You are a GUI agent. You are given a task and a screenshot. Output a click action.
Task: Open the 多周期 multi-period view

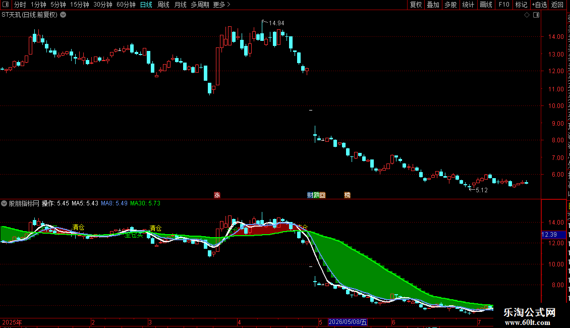200,5
